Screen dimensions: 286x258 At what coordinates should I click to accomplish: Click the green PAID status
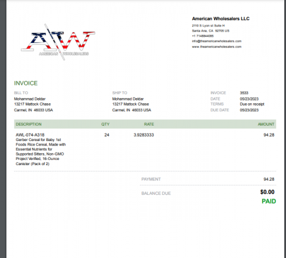[269, 201]
